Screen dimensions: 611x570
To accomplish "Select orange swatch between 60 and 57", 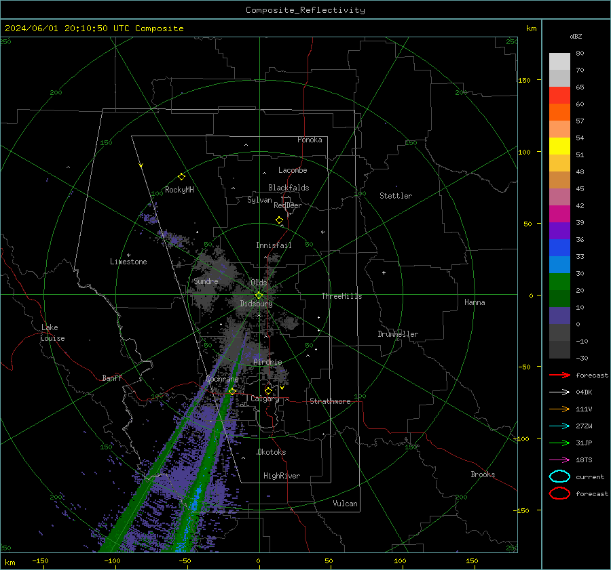I will click(x=559, y=113).
